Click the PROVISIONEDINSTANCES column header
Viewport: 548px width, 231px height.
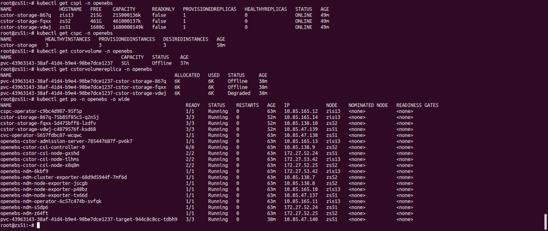click(127, 39)
